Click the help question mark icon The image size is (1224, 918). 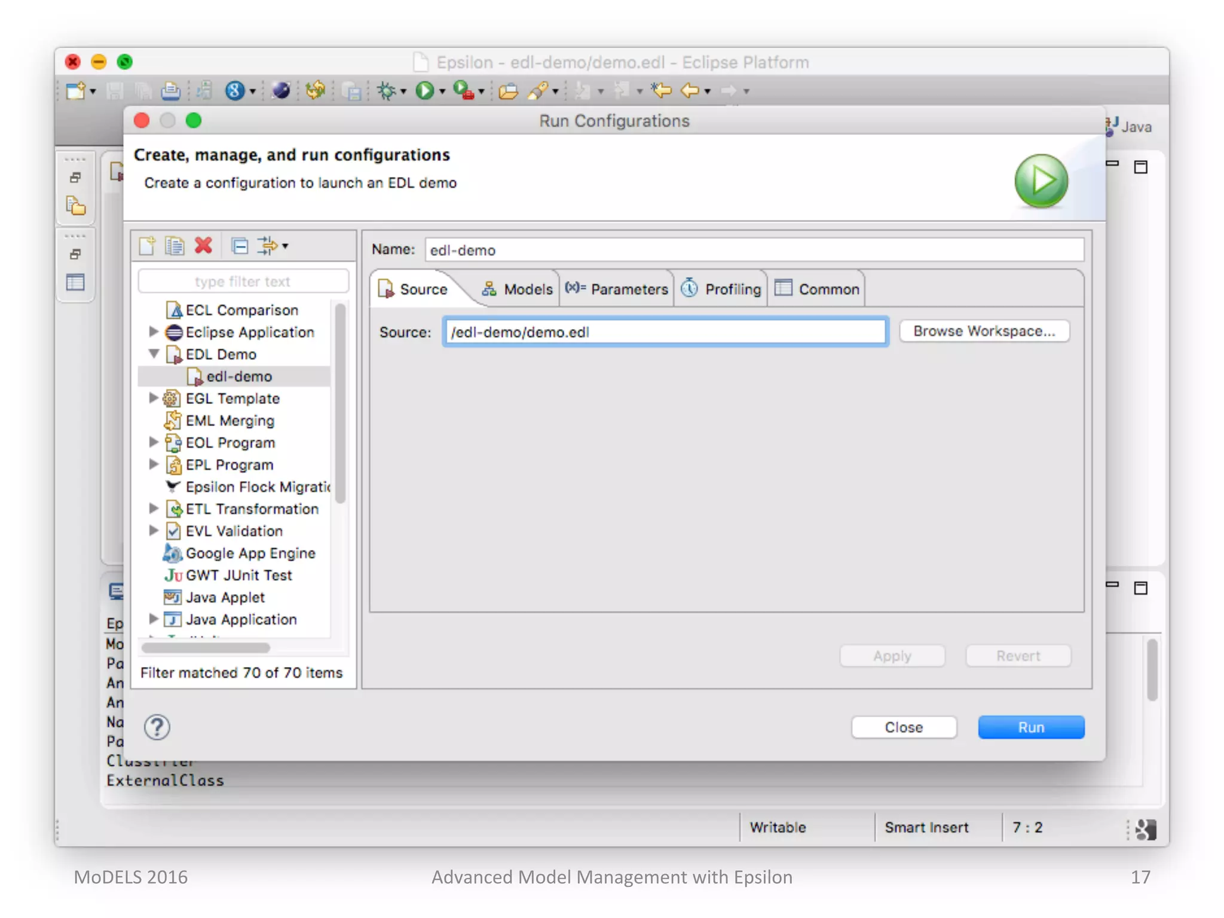click(157, 727)
